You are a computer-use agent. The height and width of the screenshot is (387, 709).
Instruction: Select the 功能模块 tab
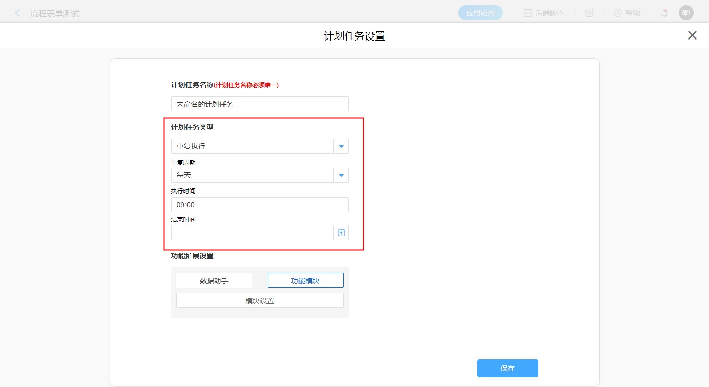pyautogui.click(x=305, y=280)
